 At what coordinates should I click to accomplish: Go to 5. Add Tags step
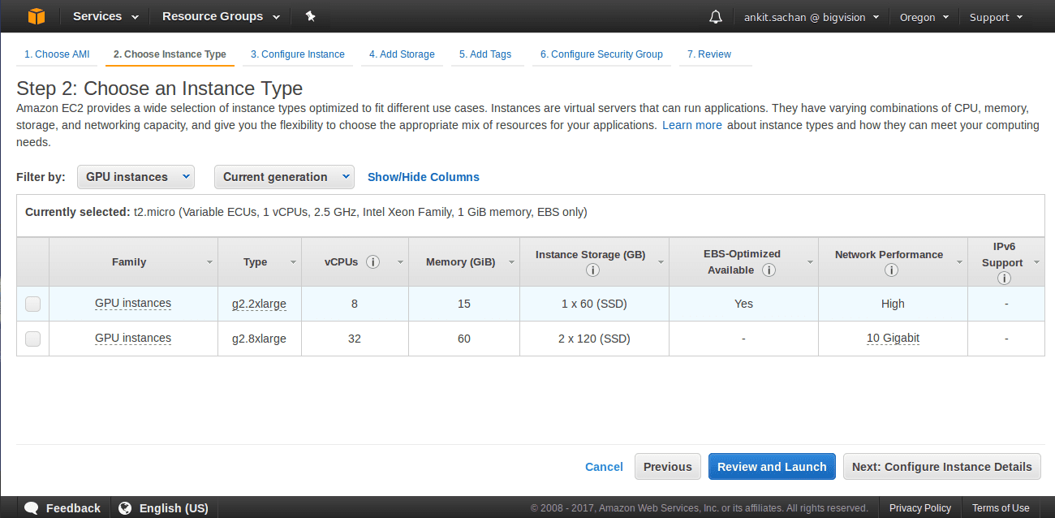tap(485, 54)
